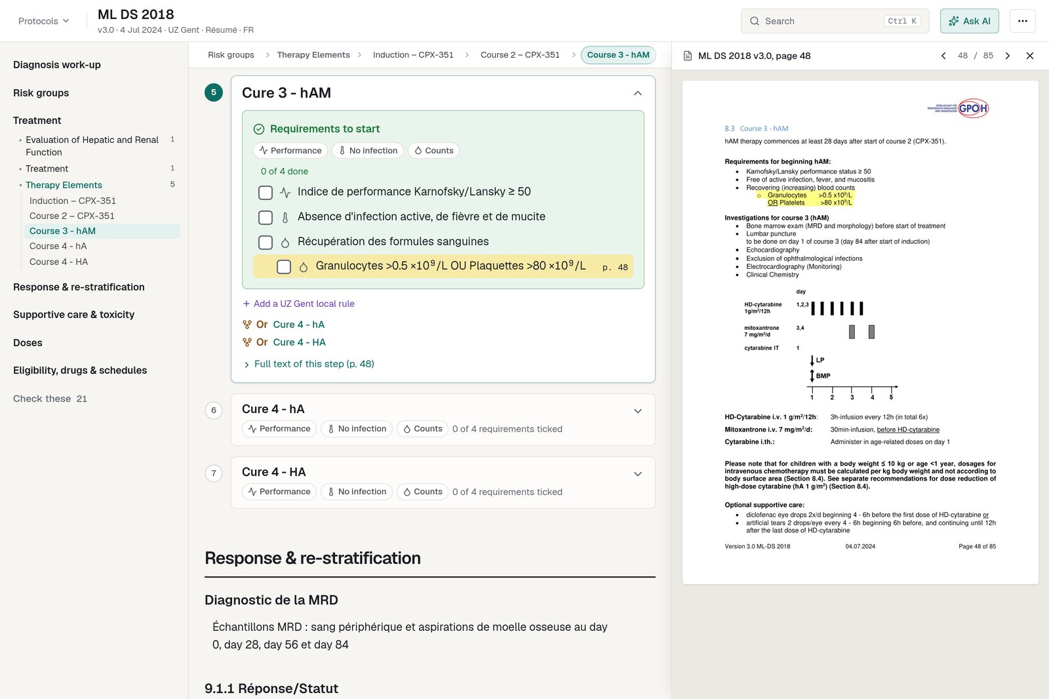Tick the Récupération des formules sanguines checkbox
The width and height of the screenshot is (1049, 699).
(266, 242)
